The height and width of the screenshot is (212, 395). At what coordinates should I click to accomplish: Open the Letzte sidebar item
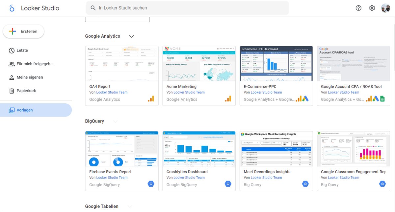pos(22,51)
